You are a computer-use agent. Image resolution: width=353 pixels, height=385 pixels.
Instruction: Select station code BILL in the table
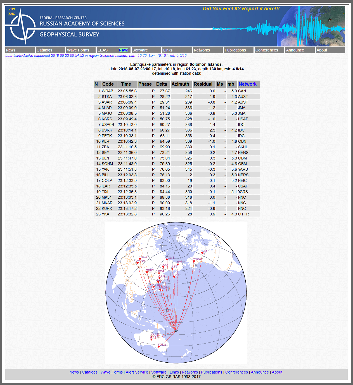(x=106, y=175)
